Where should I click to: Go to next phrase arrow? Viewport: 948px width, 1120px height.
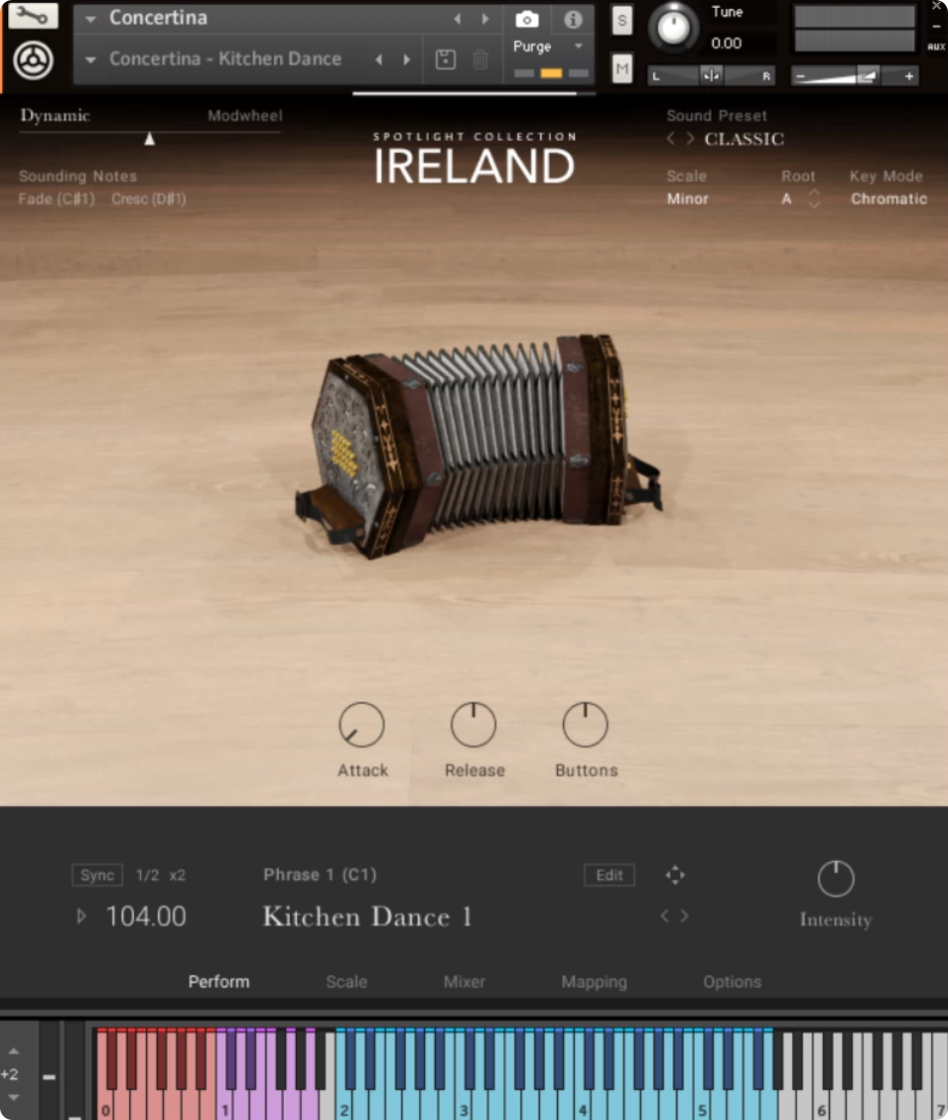[685, 915]
